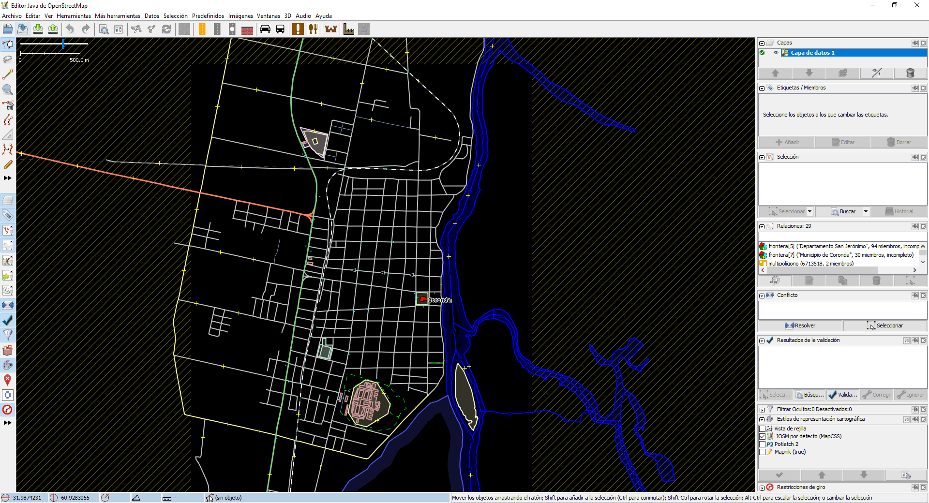Toggle the Validation results checkmark sidebar icon

(8, 320)
